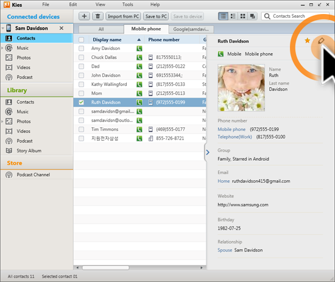Open the Tools menu
The height and width of the screenshot is (282, 335).
coord(127,4)
